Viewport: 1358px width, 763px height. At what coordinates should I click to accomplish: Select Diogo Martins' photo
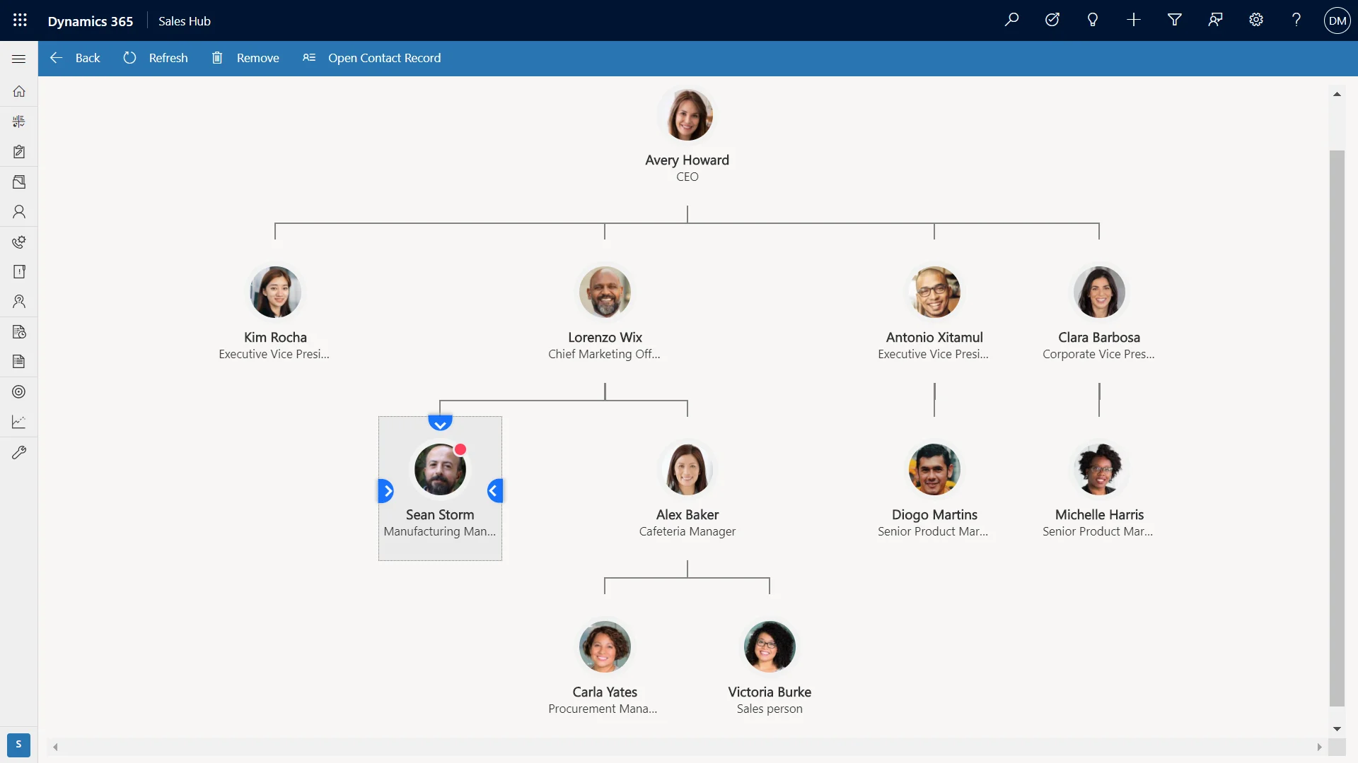(934, 469)
